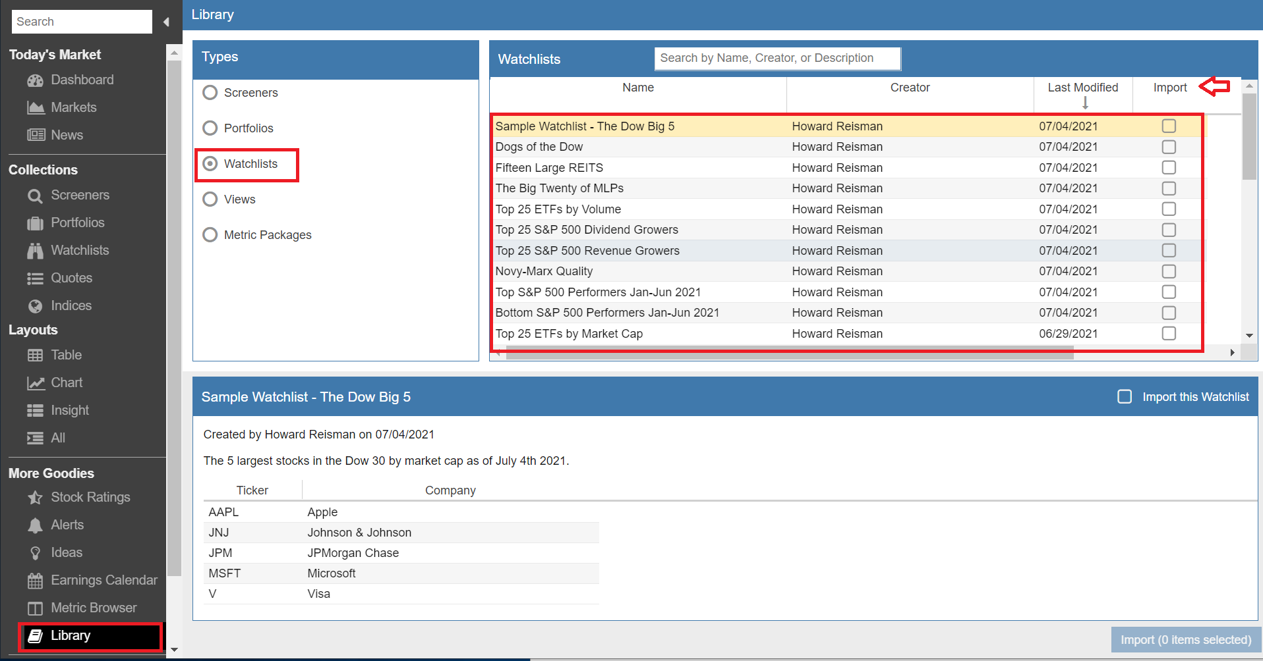
Task: Select the Screeners type radio button
Action: tap(210, 92)
